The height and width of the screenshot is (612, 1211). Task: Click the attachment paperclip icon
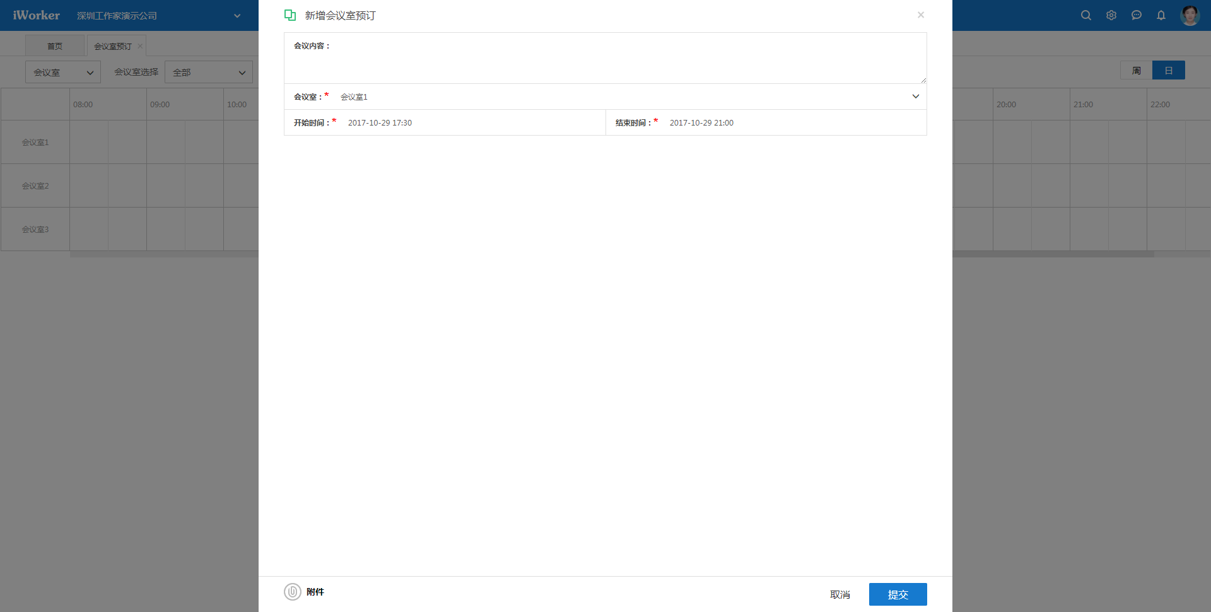point(293,592)
